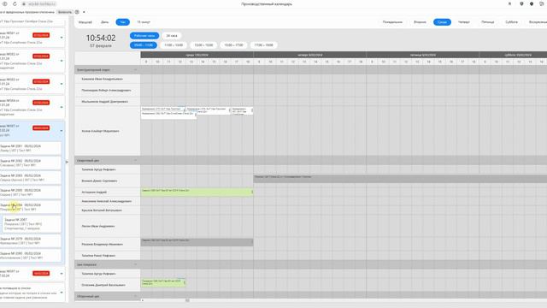The height and width of the screenshot is (308, 547).
Task: Click the четверг 8/02/2024 day header
Action: click(309, 55)
